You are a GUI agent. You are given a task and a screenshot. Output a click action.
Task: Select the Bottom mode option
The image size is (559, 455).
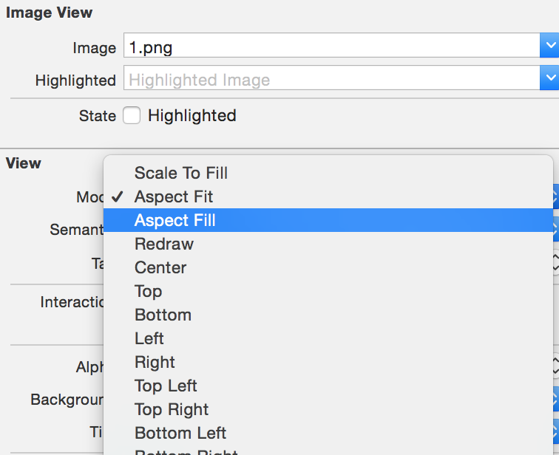163,315
